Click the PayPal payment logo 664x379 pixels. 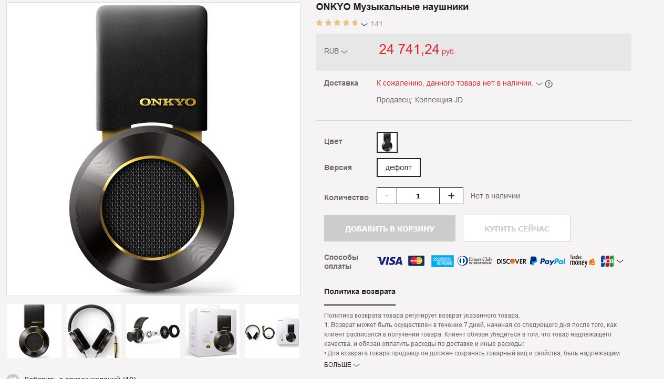point(547,261)
